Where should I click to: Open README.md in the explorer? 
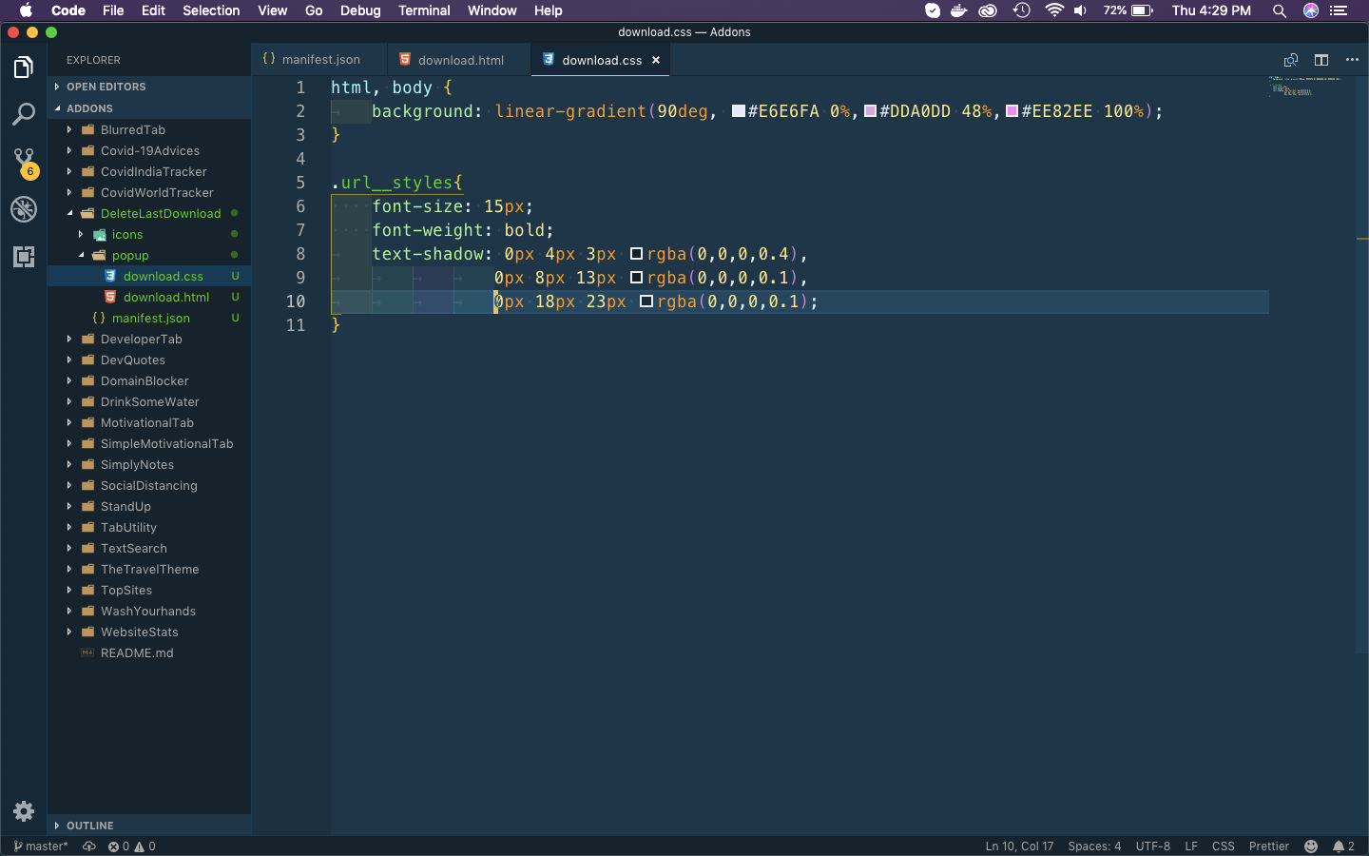(x=150, y=652)
